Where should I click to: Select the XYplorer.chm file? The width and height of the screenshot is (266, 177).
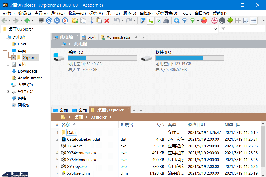pos(78,173)
